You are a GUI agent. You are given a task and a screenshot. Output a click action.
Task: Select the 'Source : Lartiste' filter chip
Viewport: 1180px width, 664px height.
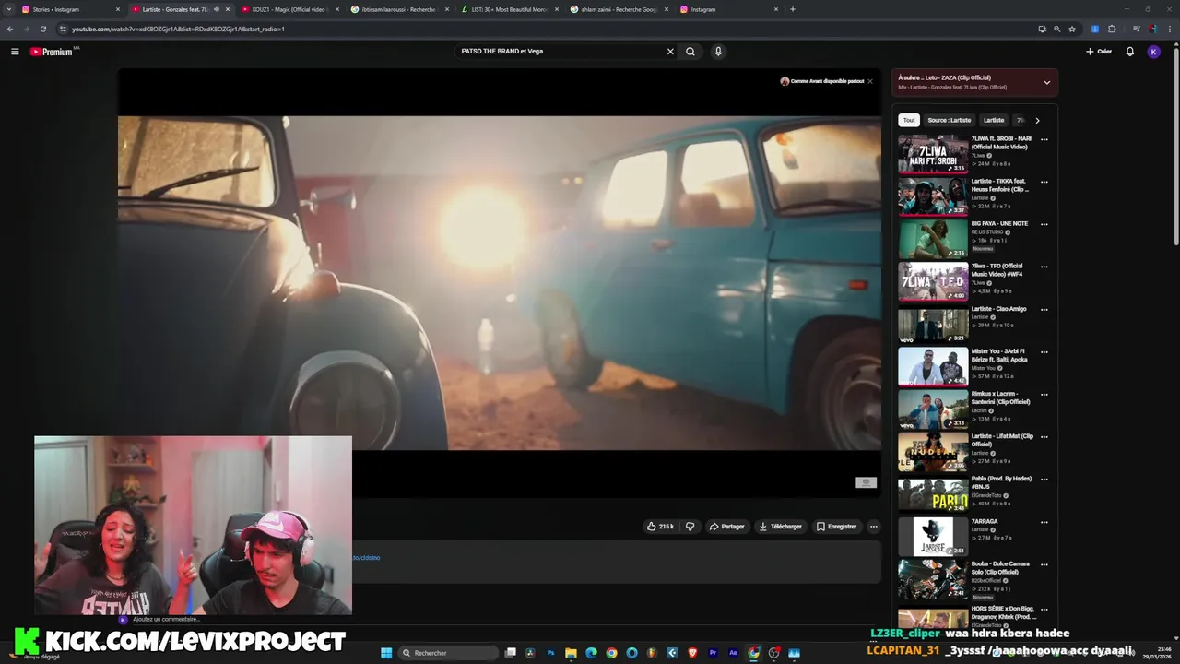pos(949,120)
